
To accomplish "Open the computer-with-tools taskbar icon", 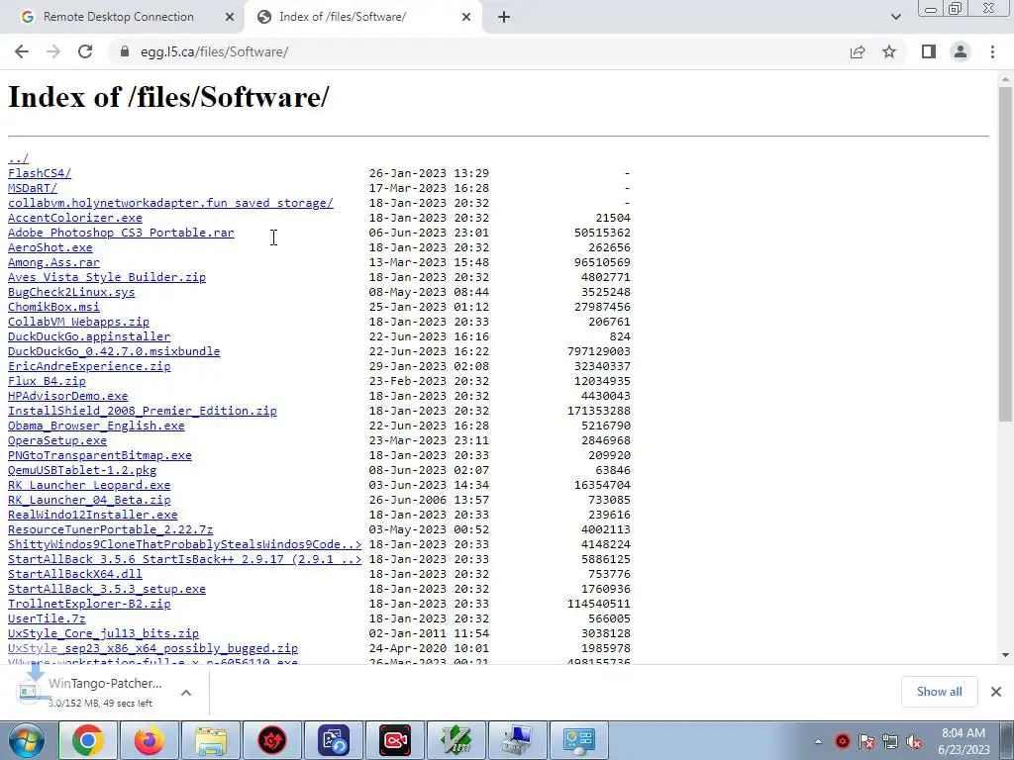I will pos(518,740).
